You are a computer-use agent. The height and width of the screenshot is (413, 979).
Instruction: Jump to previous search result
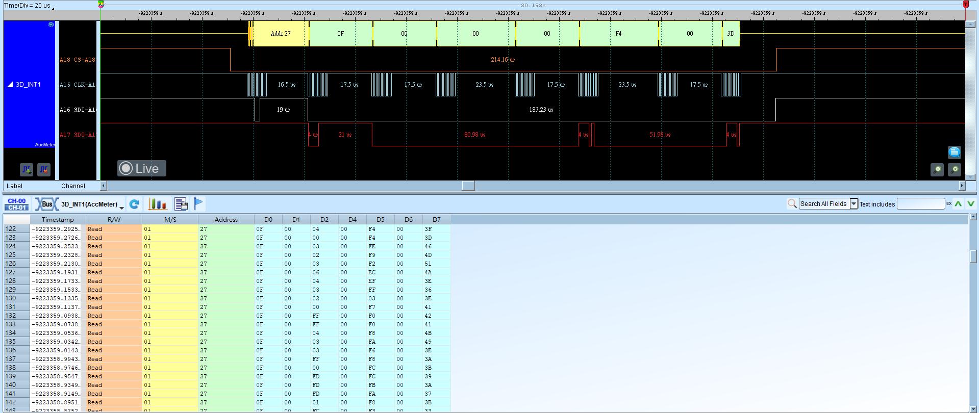click(959, 204)
